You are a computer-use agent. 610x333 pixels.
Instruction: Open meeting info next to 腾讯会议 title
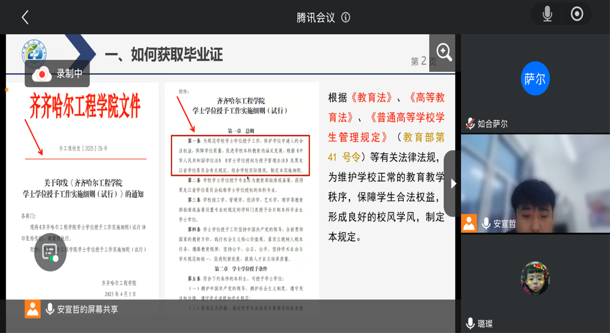(346, 17)
